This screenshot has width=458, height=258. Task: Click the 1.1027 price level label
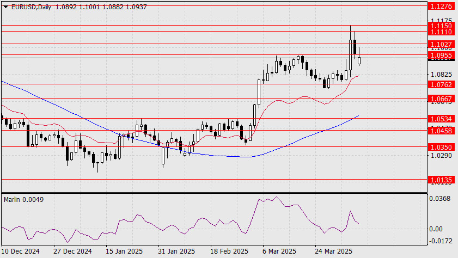click(x=441, y=45)
